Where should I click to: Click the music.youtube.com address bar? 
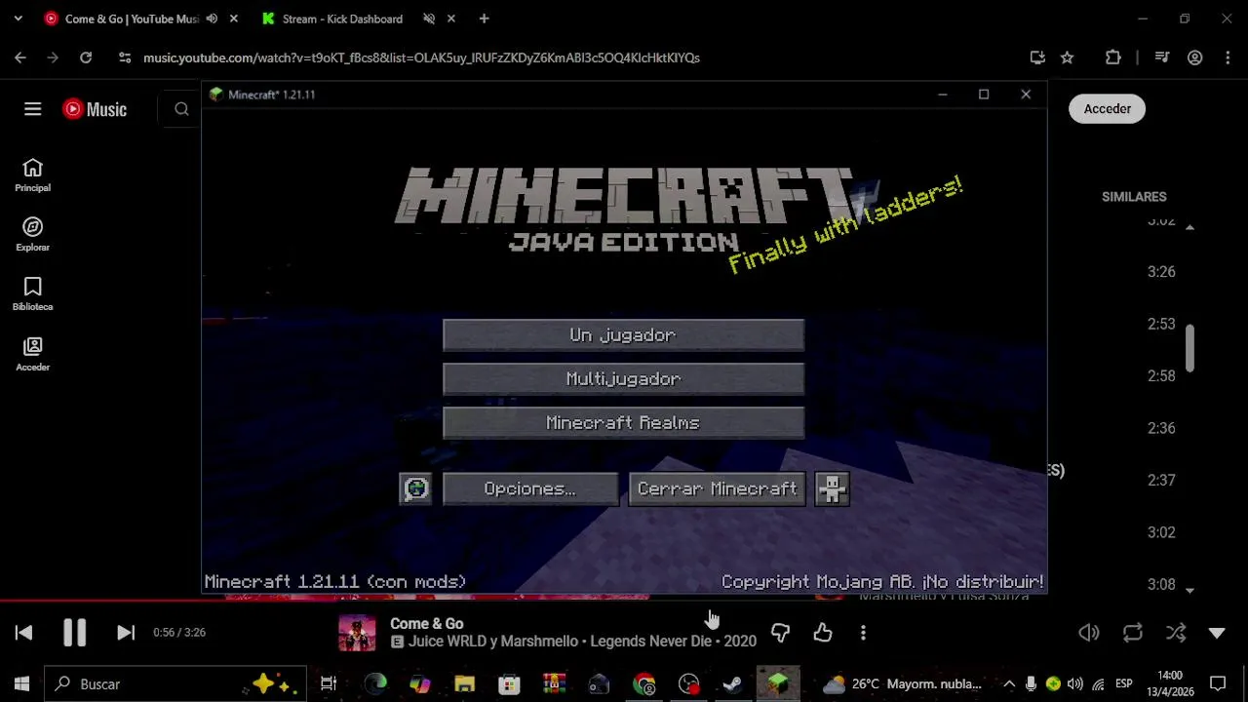coord(421,58)
